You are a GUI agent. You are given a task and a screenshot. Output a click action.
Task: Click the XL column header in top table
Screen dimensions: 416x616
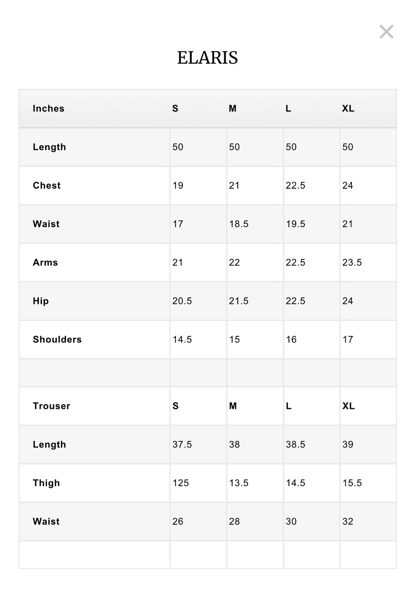[348, 108]
